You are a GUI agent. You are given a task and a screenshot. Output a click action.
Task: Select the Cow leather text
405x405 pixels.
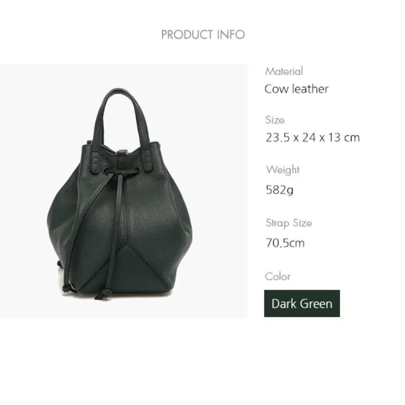[296, 89]
